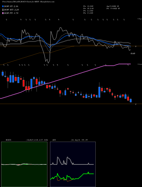Click the 'ADX' panel label
The image size is (142, 187).
[x=54, y=140]
